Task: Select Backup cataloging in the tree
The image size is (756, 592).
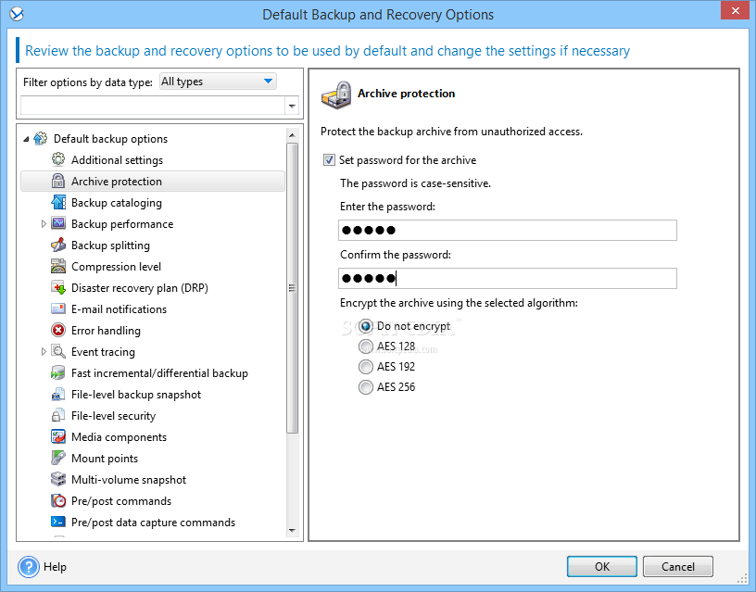Action: click(x=117, y=203)
